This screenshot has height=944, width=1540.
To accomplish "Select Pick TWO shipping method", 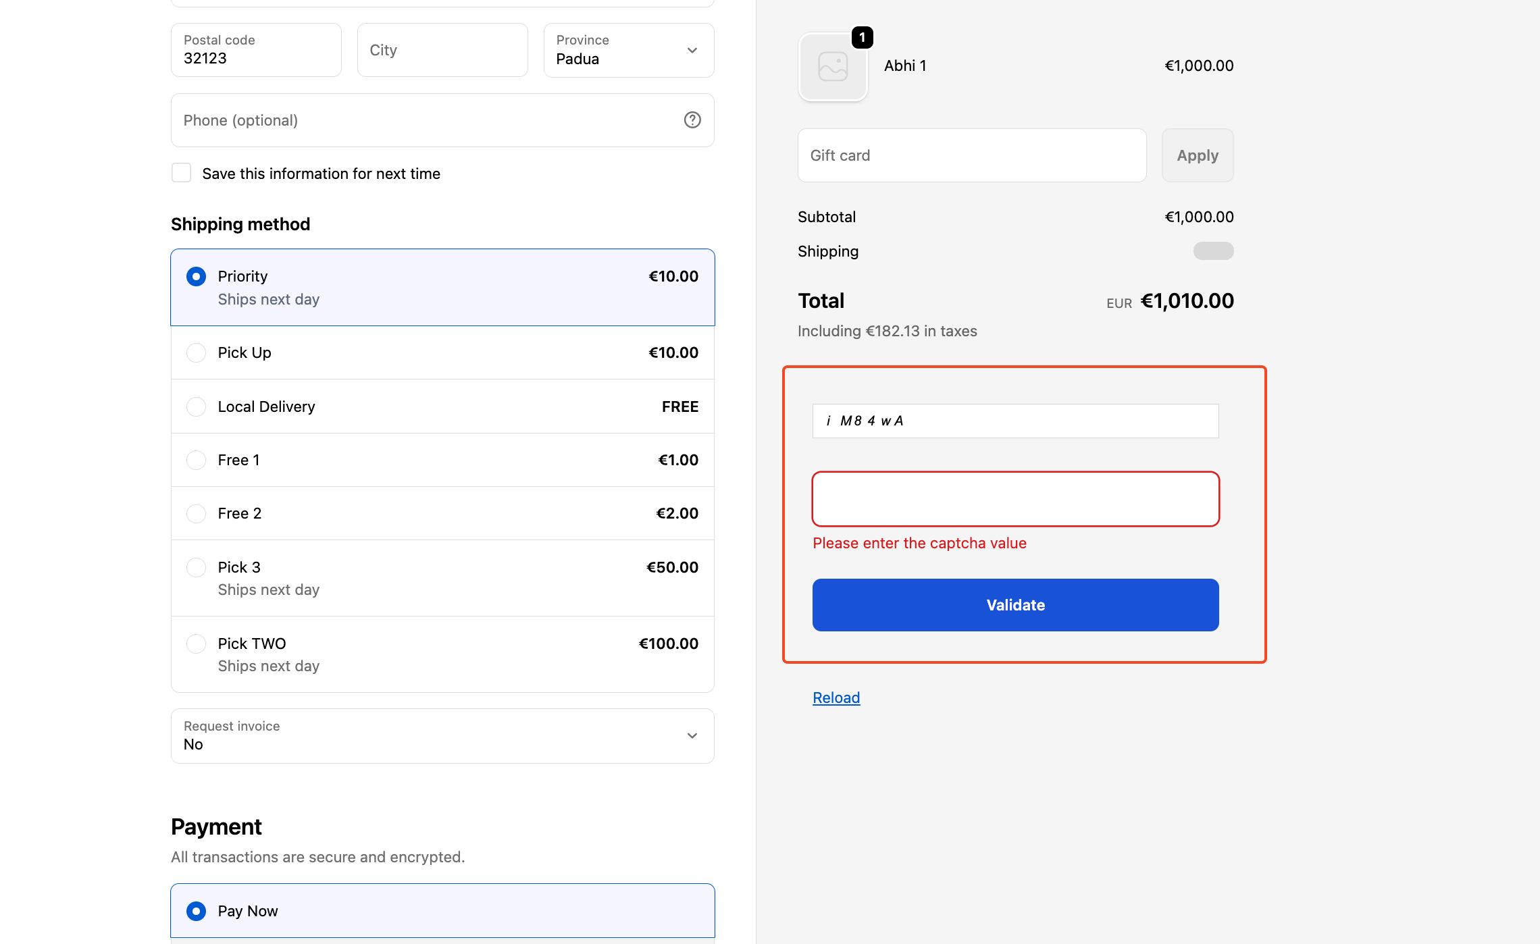I will click(197, 644).
